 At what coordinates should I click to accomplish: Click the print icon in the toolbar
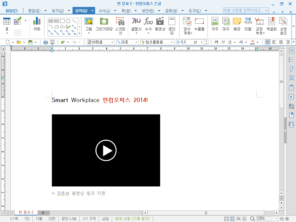coord(45,42)
